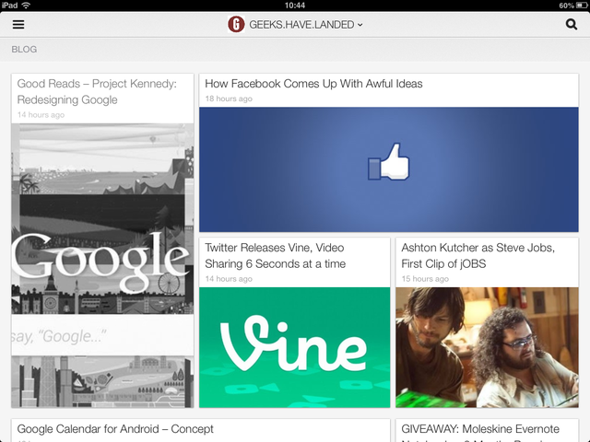Viewport: 590px width, 442px height.
Task: Tap the red G site logo
Action: (x=236, y=25)
